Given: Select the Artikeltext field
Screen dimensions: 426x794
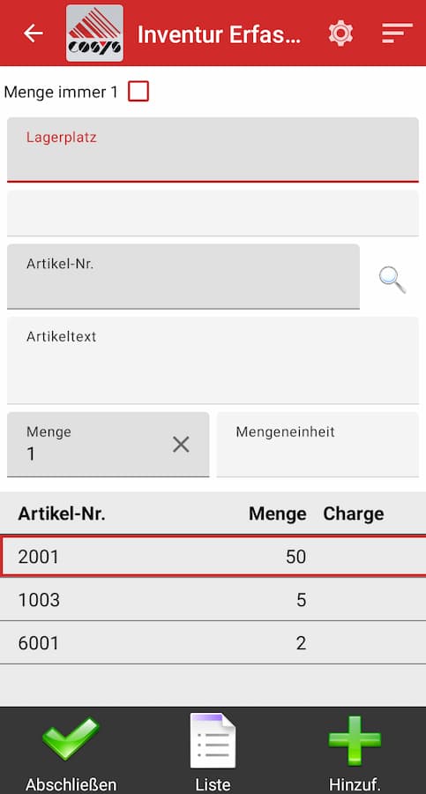Looking at the screenshot, I should point(213,360).
